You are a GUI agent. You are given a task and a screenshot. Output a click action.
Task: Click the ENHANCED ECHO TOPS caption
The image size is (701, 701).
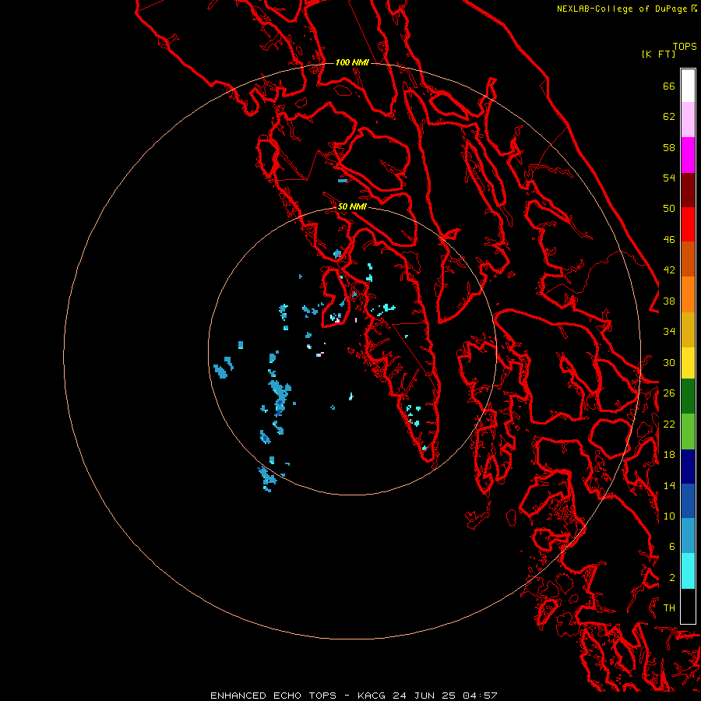coord(273,696)
